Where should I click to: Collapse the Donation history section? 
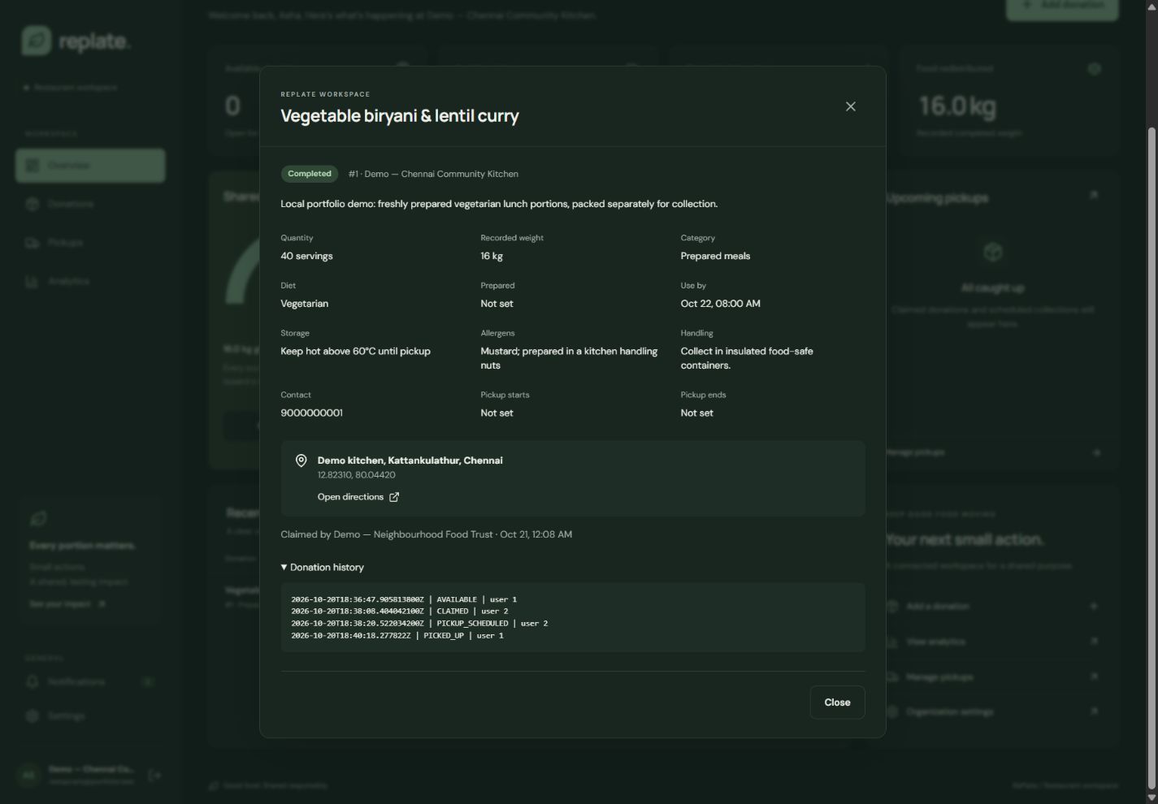[x=323, y=567]
